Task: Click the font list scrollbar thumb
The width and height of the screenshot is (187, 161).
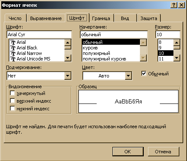Action: [x=68, y=48]
